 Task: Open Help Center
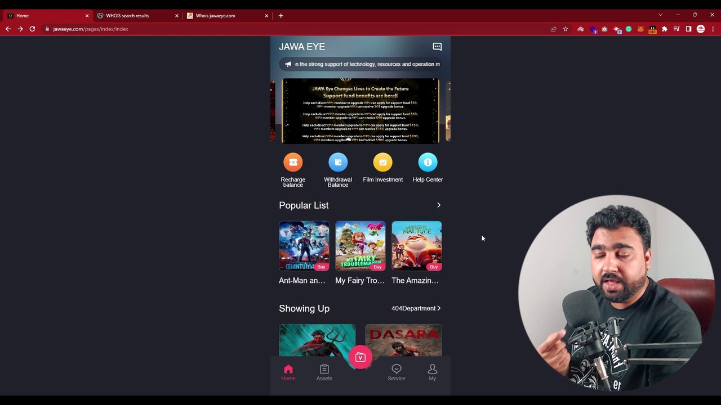click(x=428, y=168)
